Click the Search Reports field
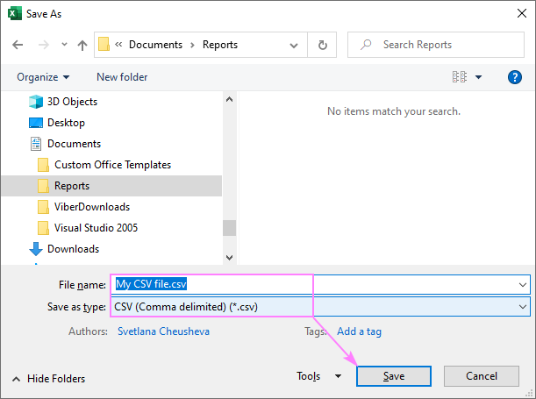536x399 pixels. tap(435, 45)
